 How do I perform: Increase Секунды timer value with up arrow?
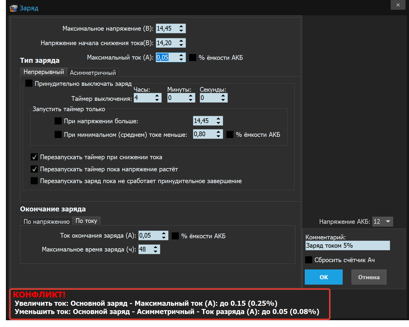pos(223,96)
